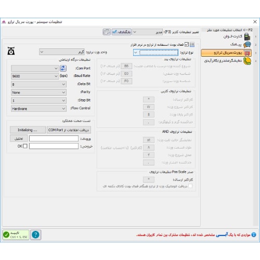Open the Flow Control Hardware dropdown
The width and height of the screenshot is (260, 260).
[38, 109]
